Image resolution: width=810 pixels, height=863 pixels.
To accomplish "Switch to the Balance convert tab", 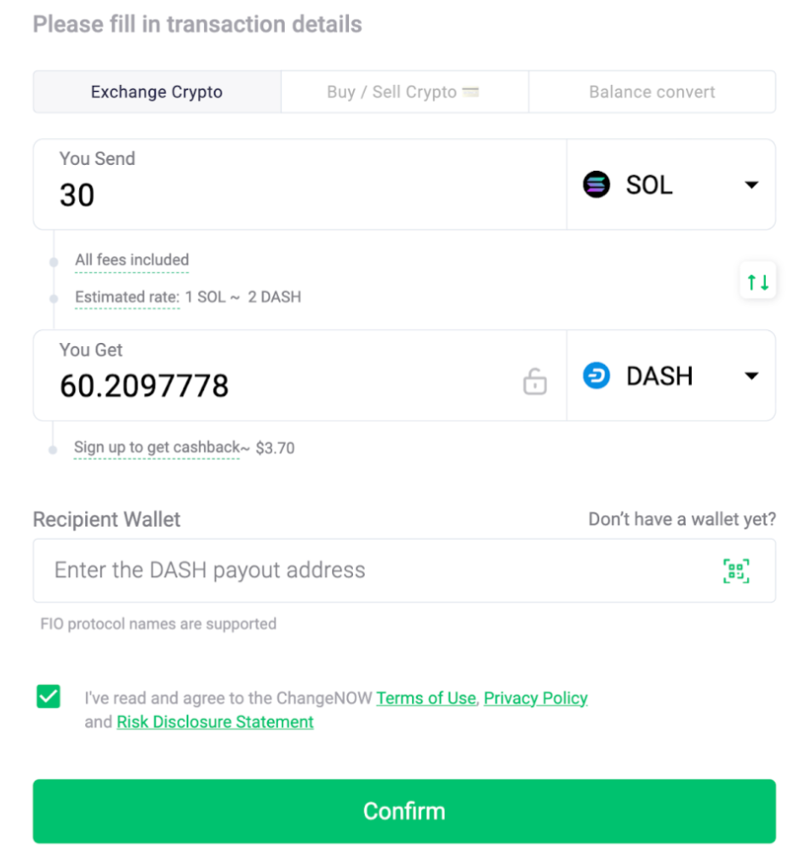I will point(652,91).
